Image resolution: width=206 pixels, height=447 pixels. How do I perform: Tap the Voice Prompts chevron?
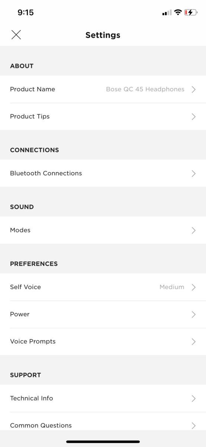[193, 342]
